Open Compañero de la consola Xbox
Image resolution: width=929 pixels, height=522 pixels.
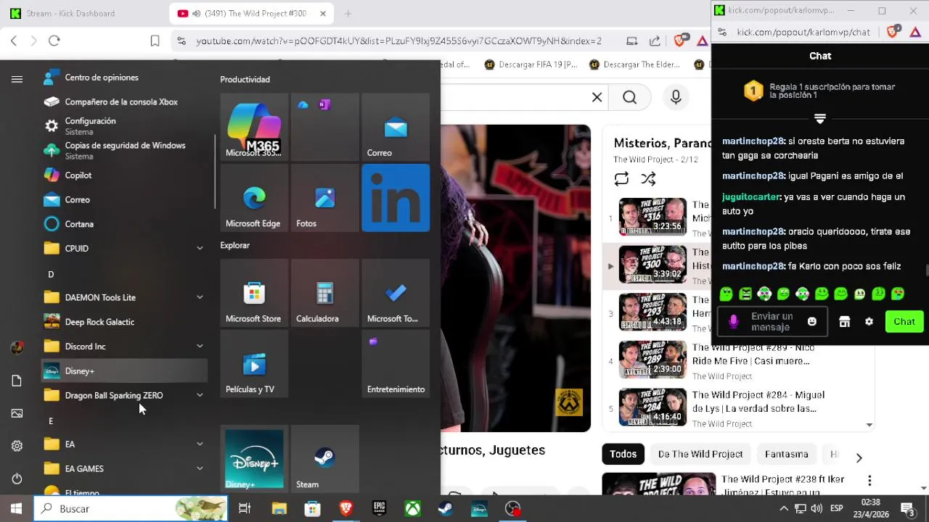coord(124,102)
